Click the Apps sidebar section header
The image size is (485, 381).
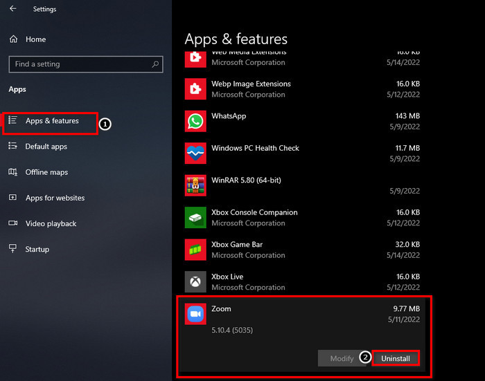pos(17,89)
